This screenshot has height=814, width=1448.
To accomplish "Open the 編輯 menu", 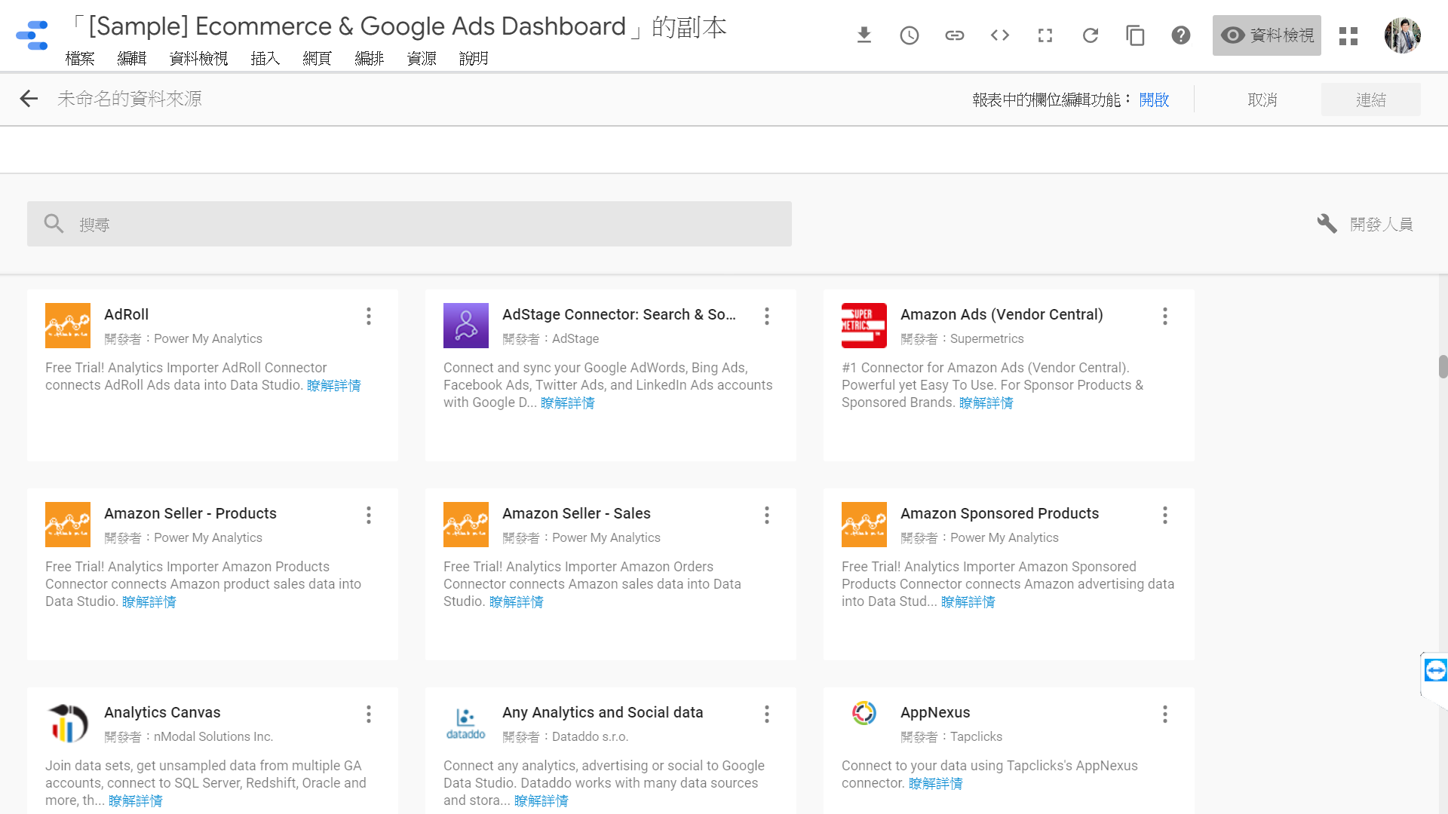I will (132, 58).
